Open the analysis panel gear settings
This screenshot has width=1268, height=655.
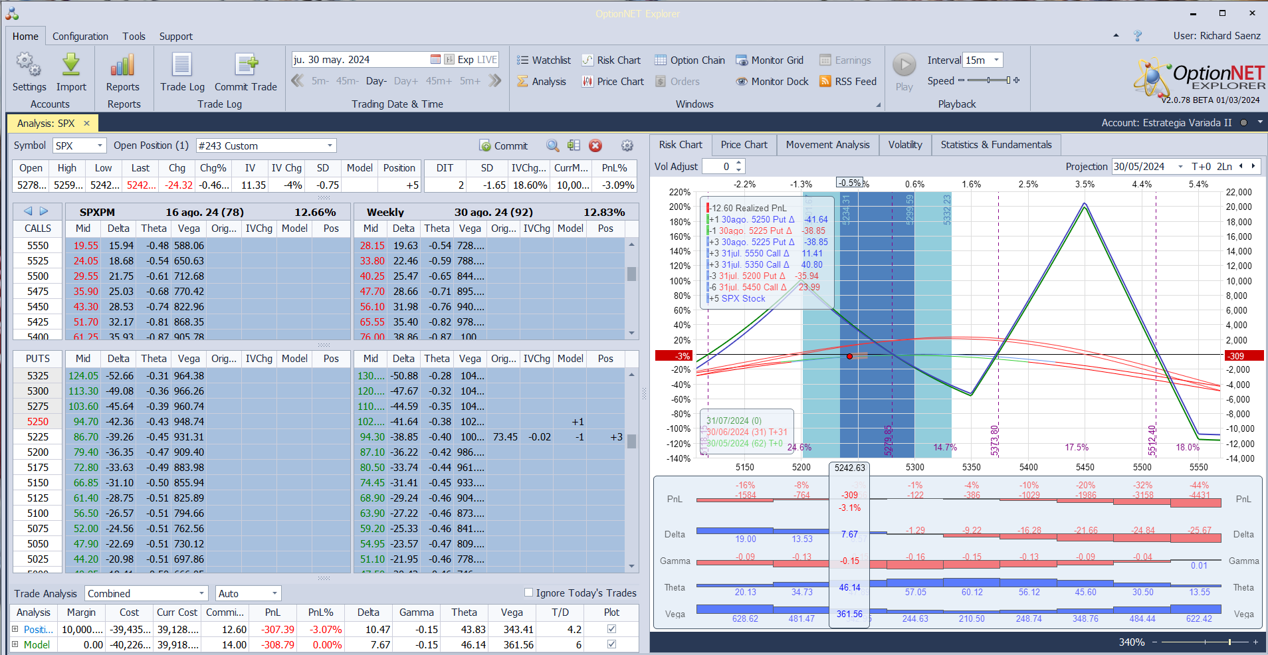627,145
